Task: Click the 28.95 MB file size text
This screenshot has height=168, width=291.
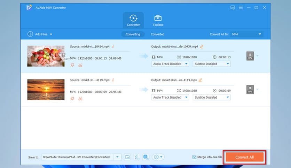Action: pos(115,92)
